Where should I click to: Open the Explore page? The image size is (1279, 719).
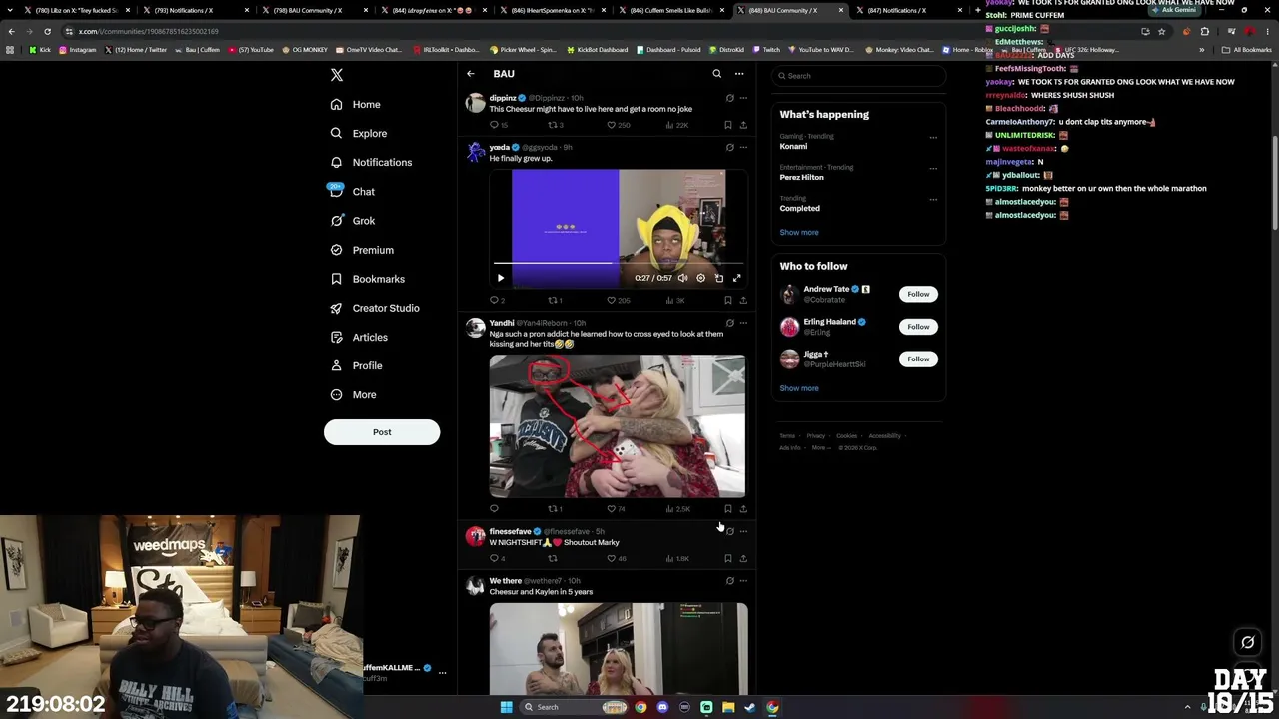click(358, 133)
